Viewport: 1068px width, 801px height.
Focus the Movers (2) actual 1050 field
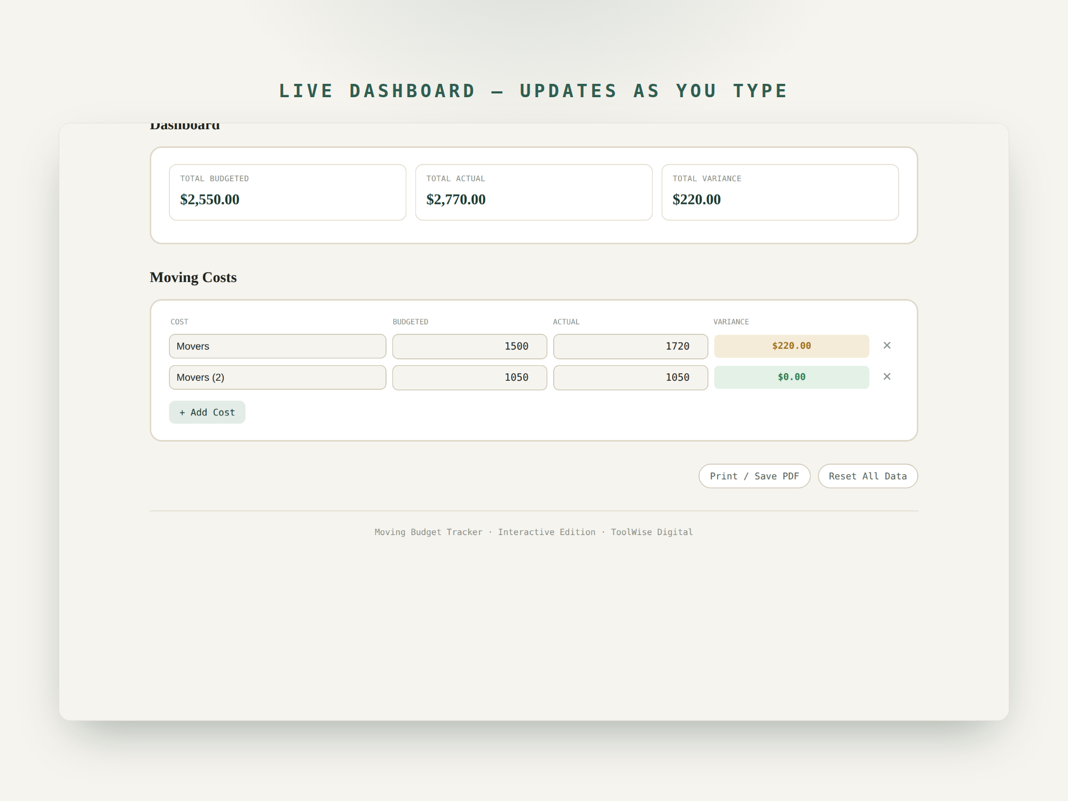[x=631, y=378]
